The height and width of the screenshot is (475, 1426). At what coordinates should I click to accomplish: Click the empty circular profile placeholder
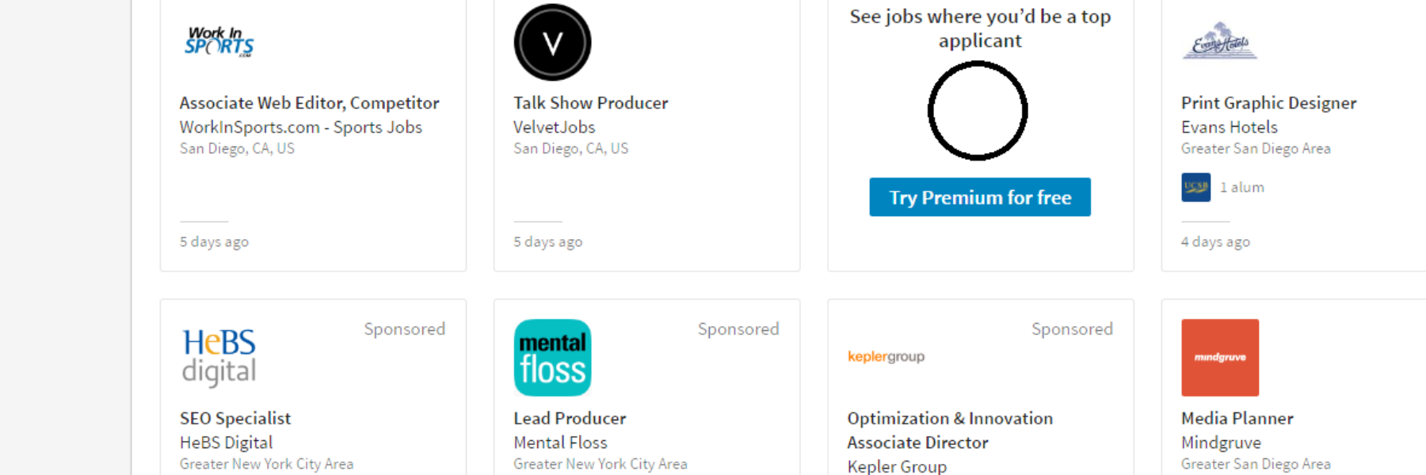tap(978, 111)
